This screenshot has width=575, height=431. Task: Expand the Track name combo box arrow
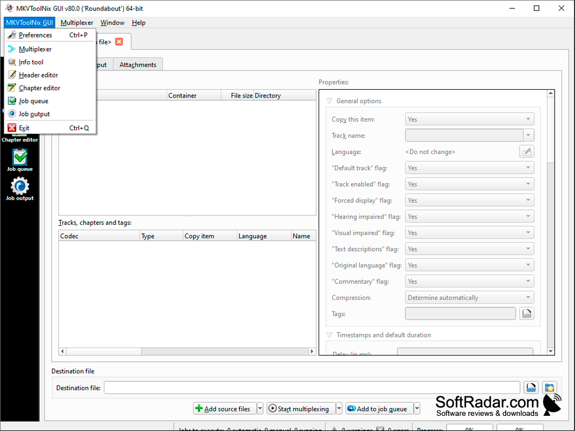point(528,135)
